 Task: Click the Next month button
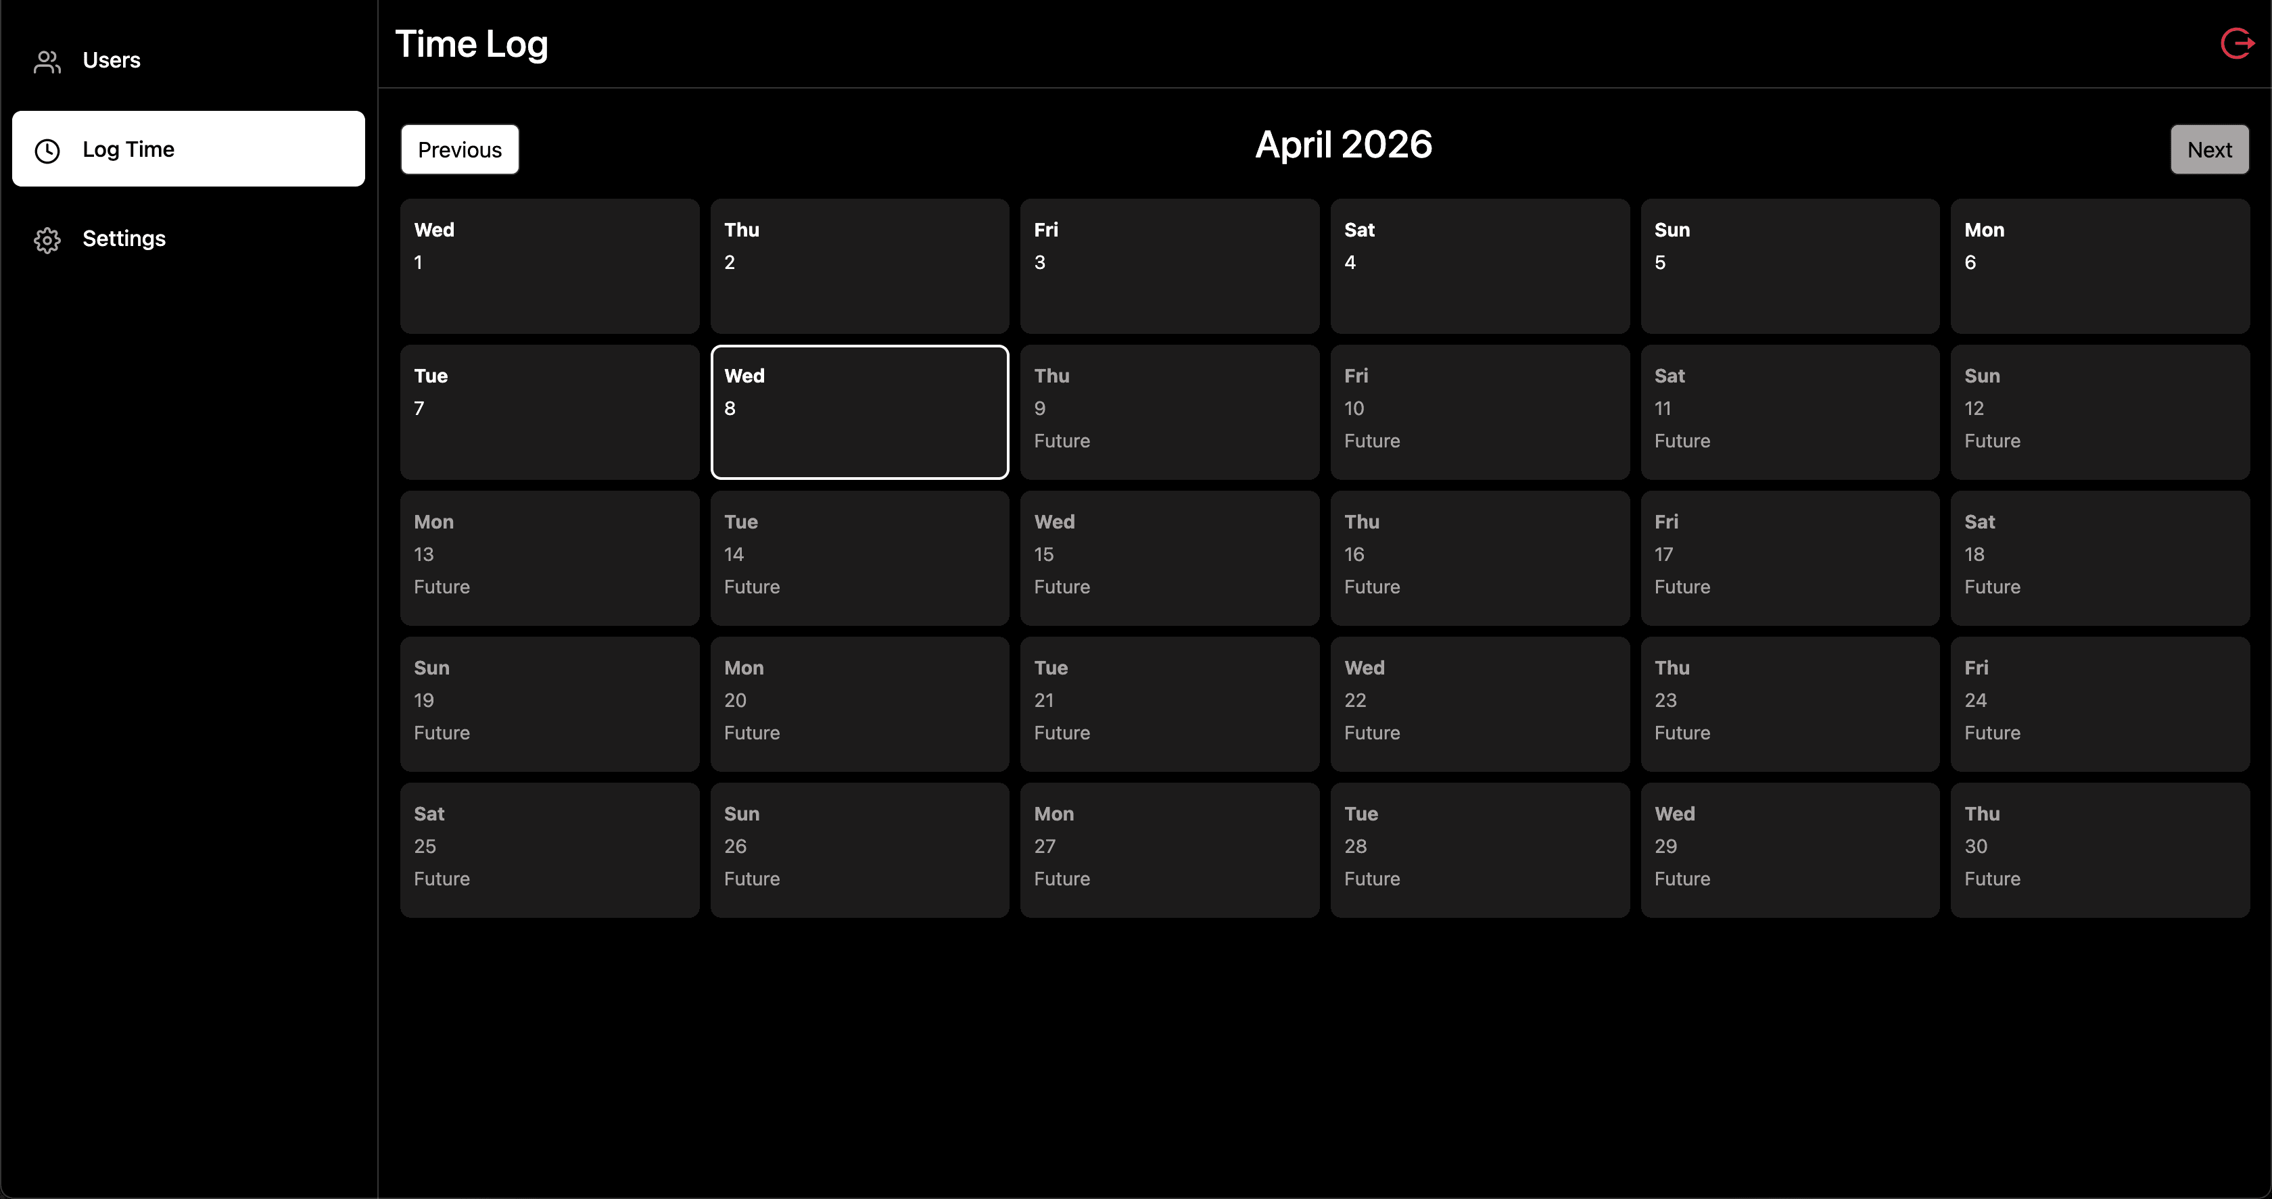pyautogui.click(x=2209, y=150)
